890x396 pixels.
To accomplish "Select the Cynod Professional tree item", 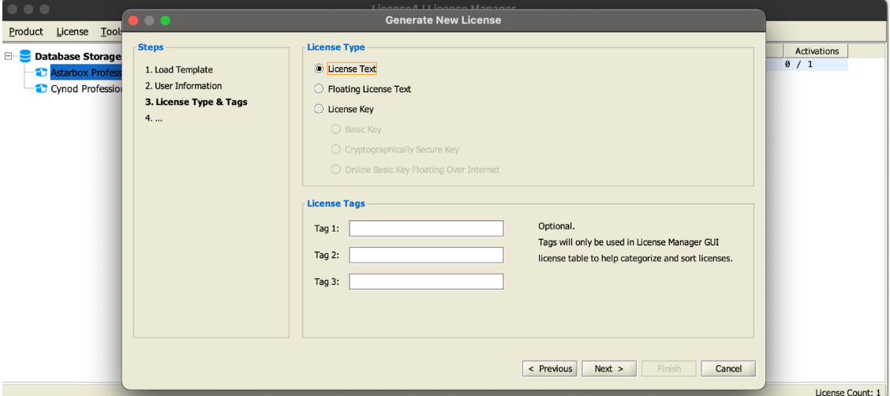I will click(85, 88).
